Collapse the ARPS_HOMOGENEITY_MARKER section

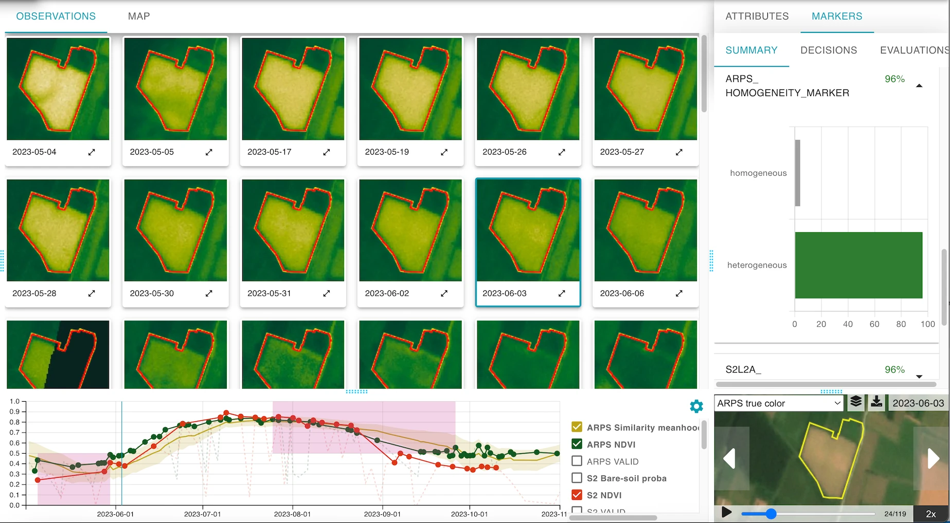(x=919, y=86)
